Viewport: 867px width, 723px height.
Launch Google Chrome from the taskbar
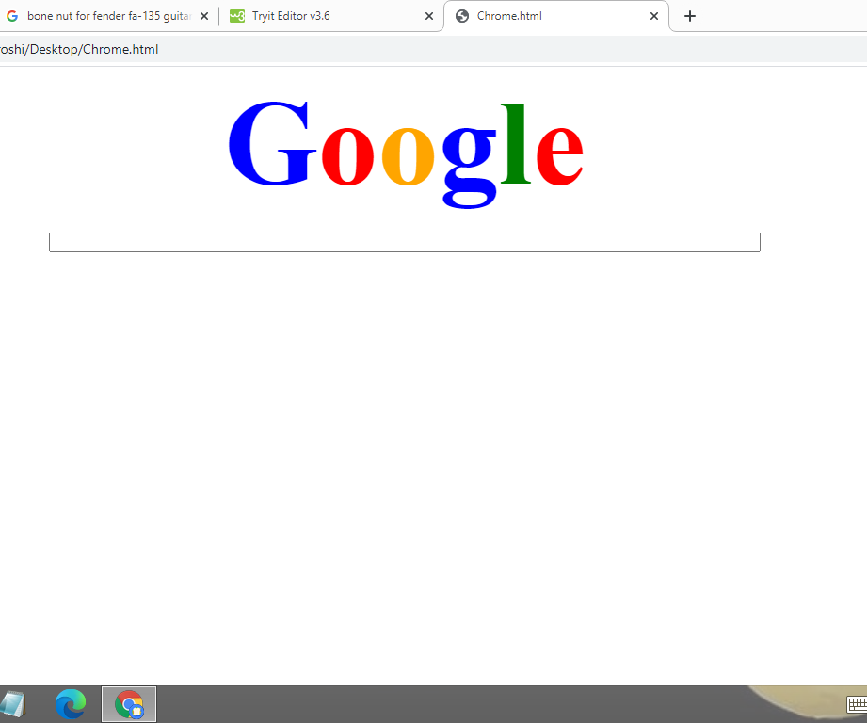[128, 703]
